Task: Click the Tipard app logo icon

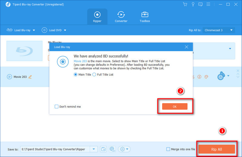Action: 8,4
